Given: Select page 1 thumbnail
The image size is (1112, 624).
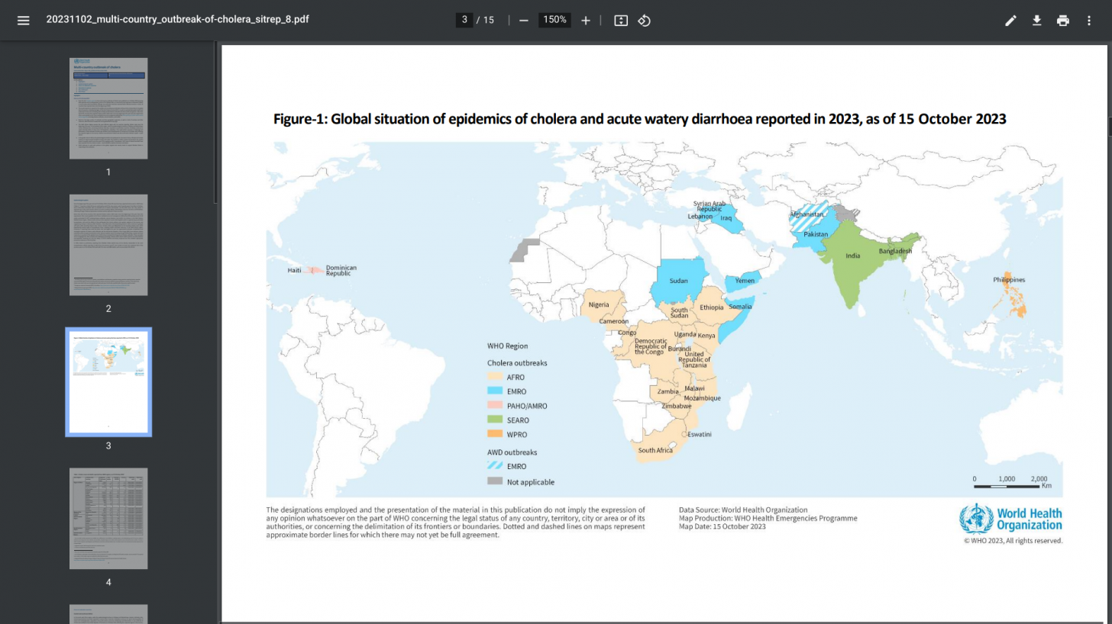Looking at the screenshot, I should click(108, 108).
